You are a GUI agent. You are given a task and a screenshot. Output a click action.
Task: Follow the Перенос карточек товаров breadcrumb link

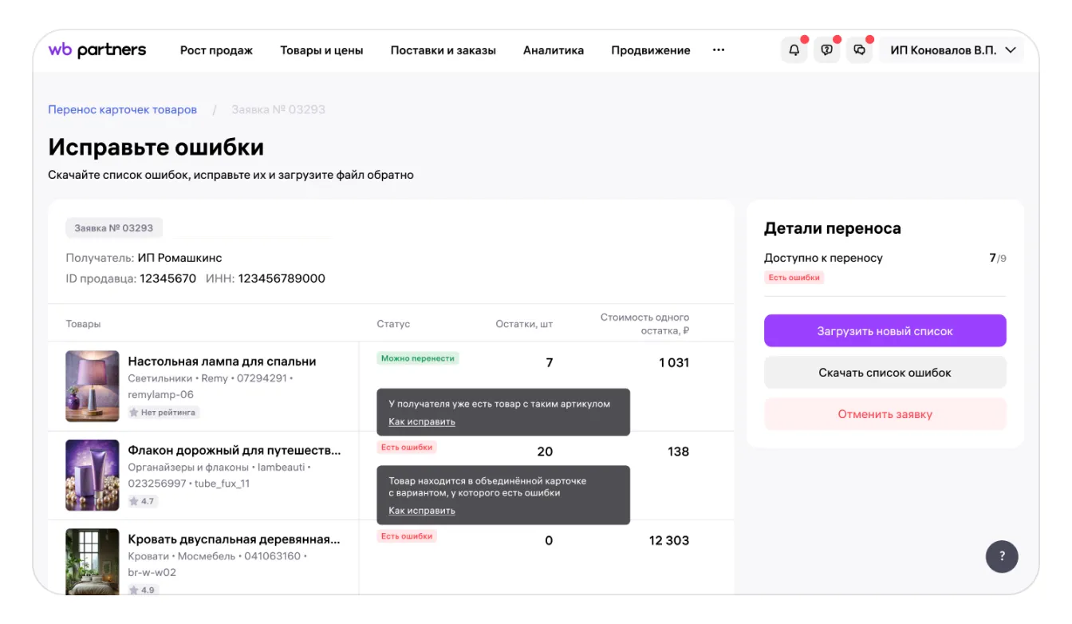pyautogui.click(x=122, y=109)
